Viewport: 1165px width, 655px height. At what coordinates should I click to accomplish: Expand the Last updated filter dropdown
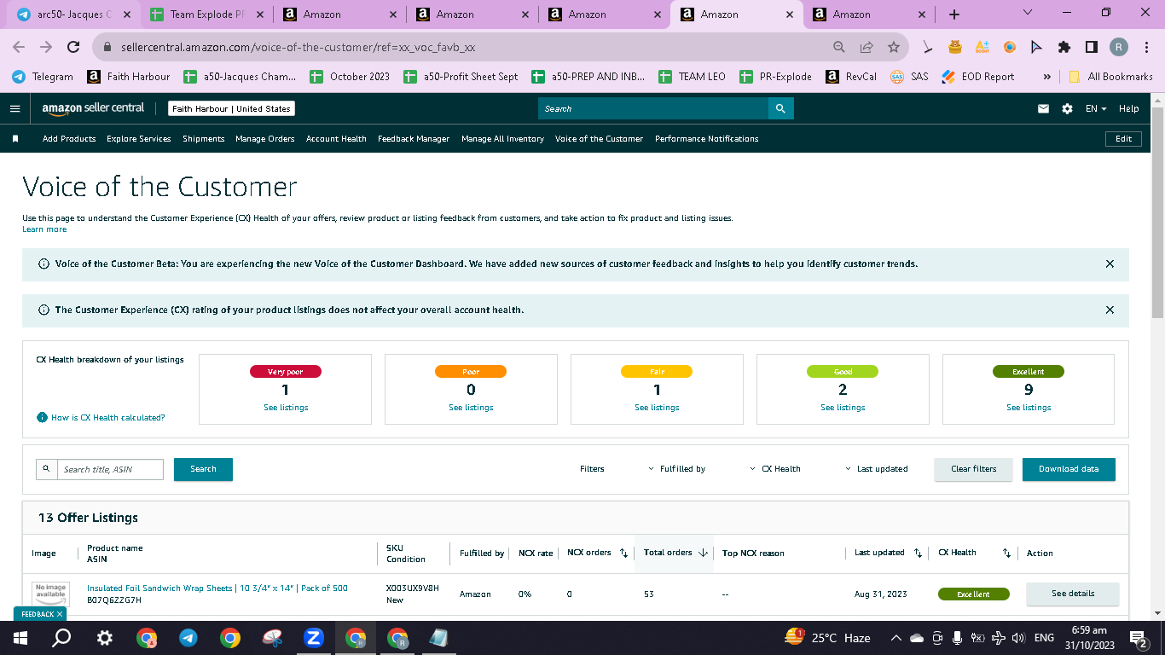[x=876, y=469]
